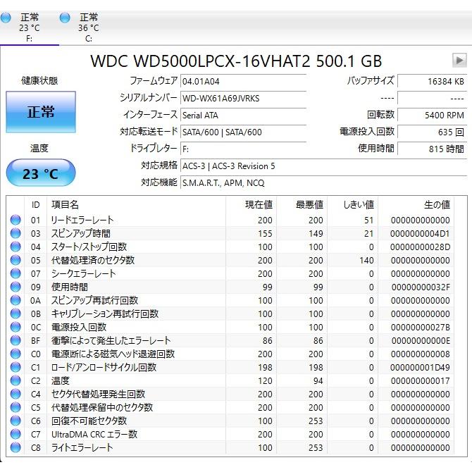Viewport: 472px width, 472px height.
Task: Click the buffer size value 16384 KB
Action: [x=433, y=81]
